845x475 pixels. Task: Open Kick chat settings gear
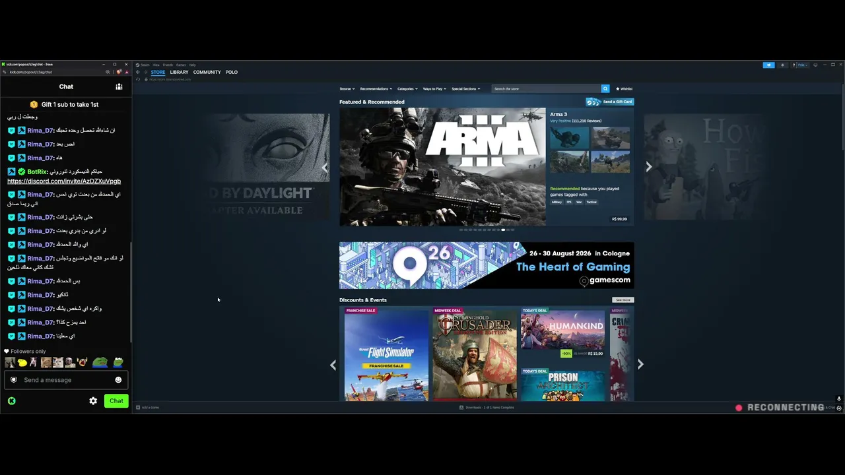click(x=93, y=401)
